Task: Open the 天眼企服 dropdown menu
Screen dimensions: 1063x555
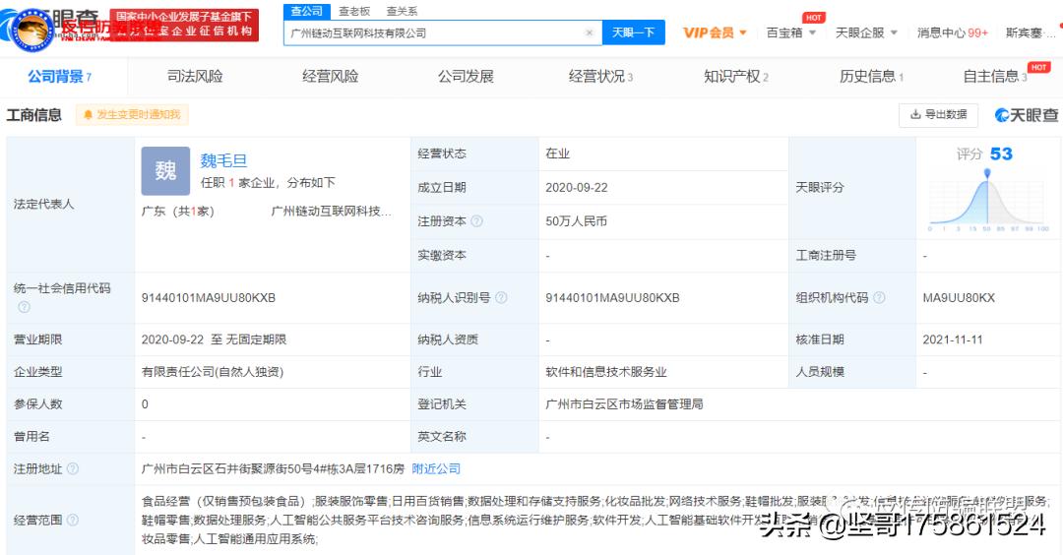Action: (866, 32)
